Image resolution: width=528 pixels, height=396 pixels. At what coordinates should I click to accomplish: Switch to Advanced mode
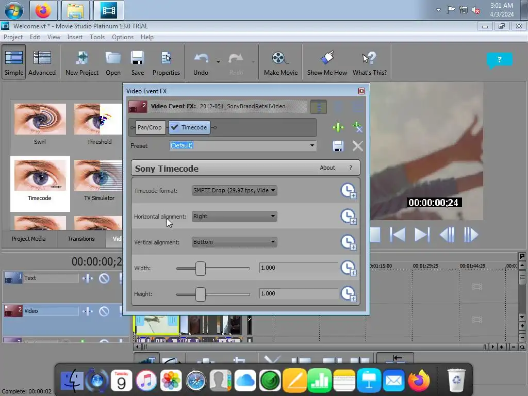click(x=42, y=62)
